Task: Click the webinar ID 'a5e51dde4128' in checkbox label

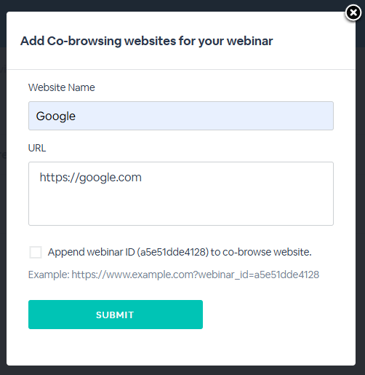Action: (x=173, y=252)
